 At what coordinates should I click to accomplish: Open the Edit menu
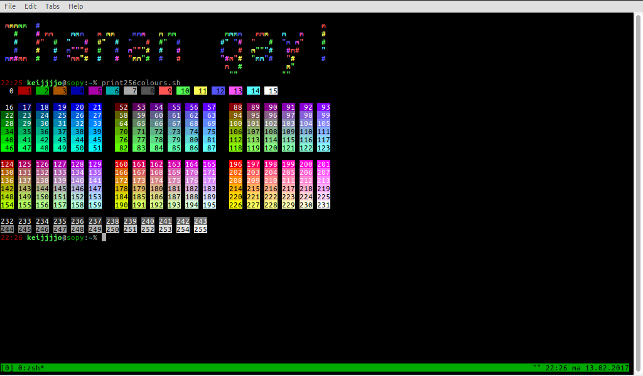pos(30,6)
